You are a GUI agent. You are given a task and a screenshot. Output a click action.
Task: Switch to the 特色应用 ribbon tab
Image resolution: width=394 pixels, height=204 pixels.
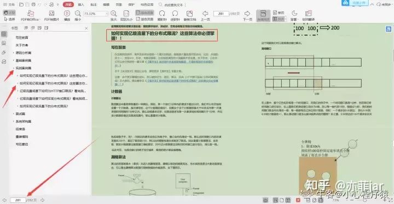click(x=147, y=4)
